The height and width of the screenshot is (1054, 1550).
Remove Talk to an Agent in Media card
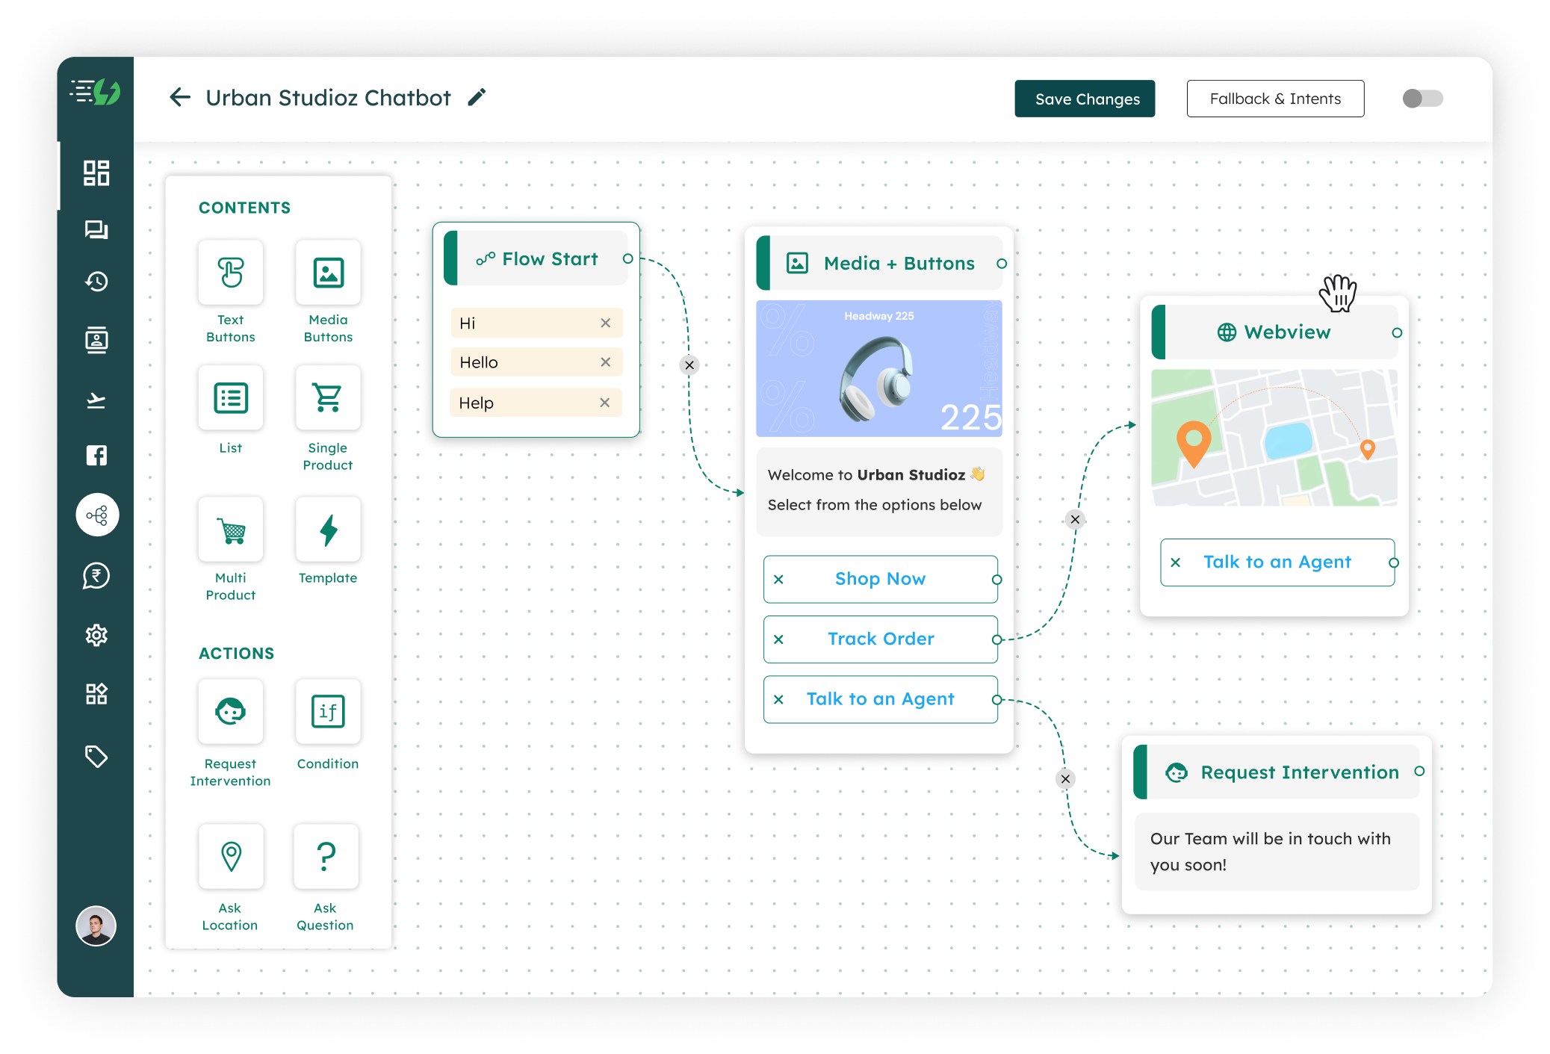coord(778,699)
